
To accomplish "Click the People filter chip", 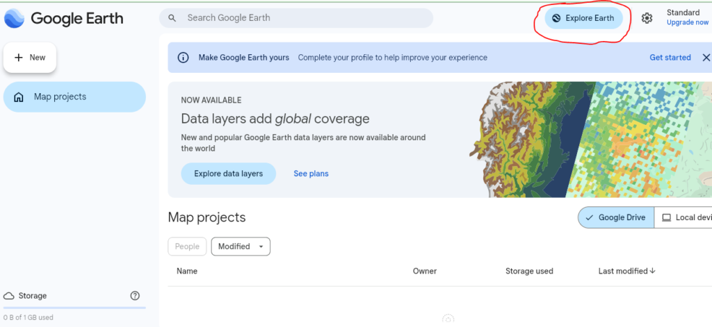I will [187, 246].
